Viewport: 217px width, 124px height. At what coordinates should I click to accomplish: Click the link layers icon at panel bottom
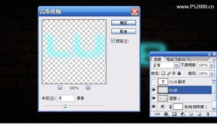click(x=157, y=114)
